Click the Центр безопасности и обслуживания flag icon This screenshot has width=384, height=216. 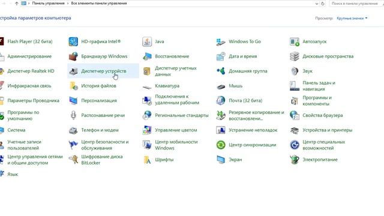pos(73,145)
